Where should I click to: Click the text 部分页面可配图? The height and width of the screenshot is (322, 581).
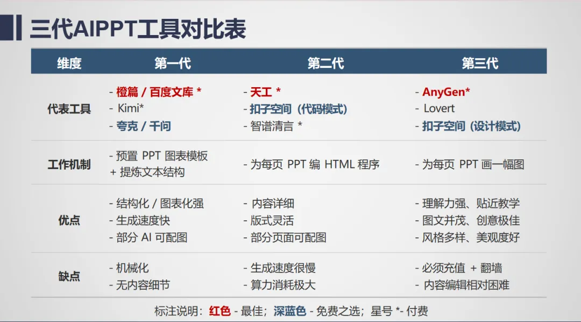point(288,237)
